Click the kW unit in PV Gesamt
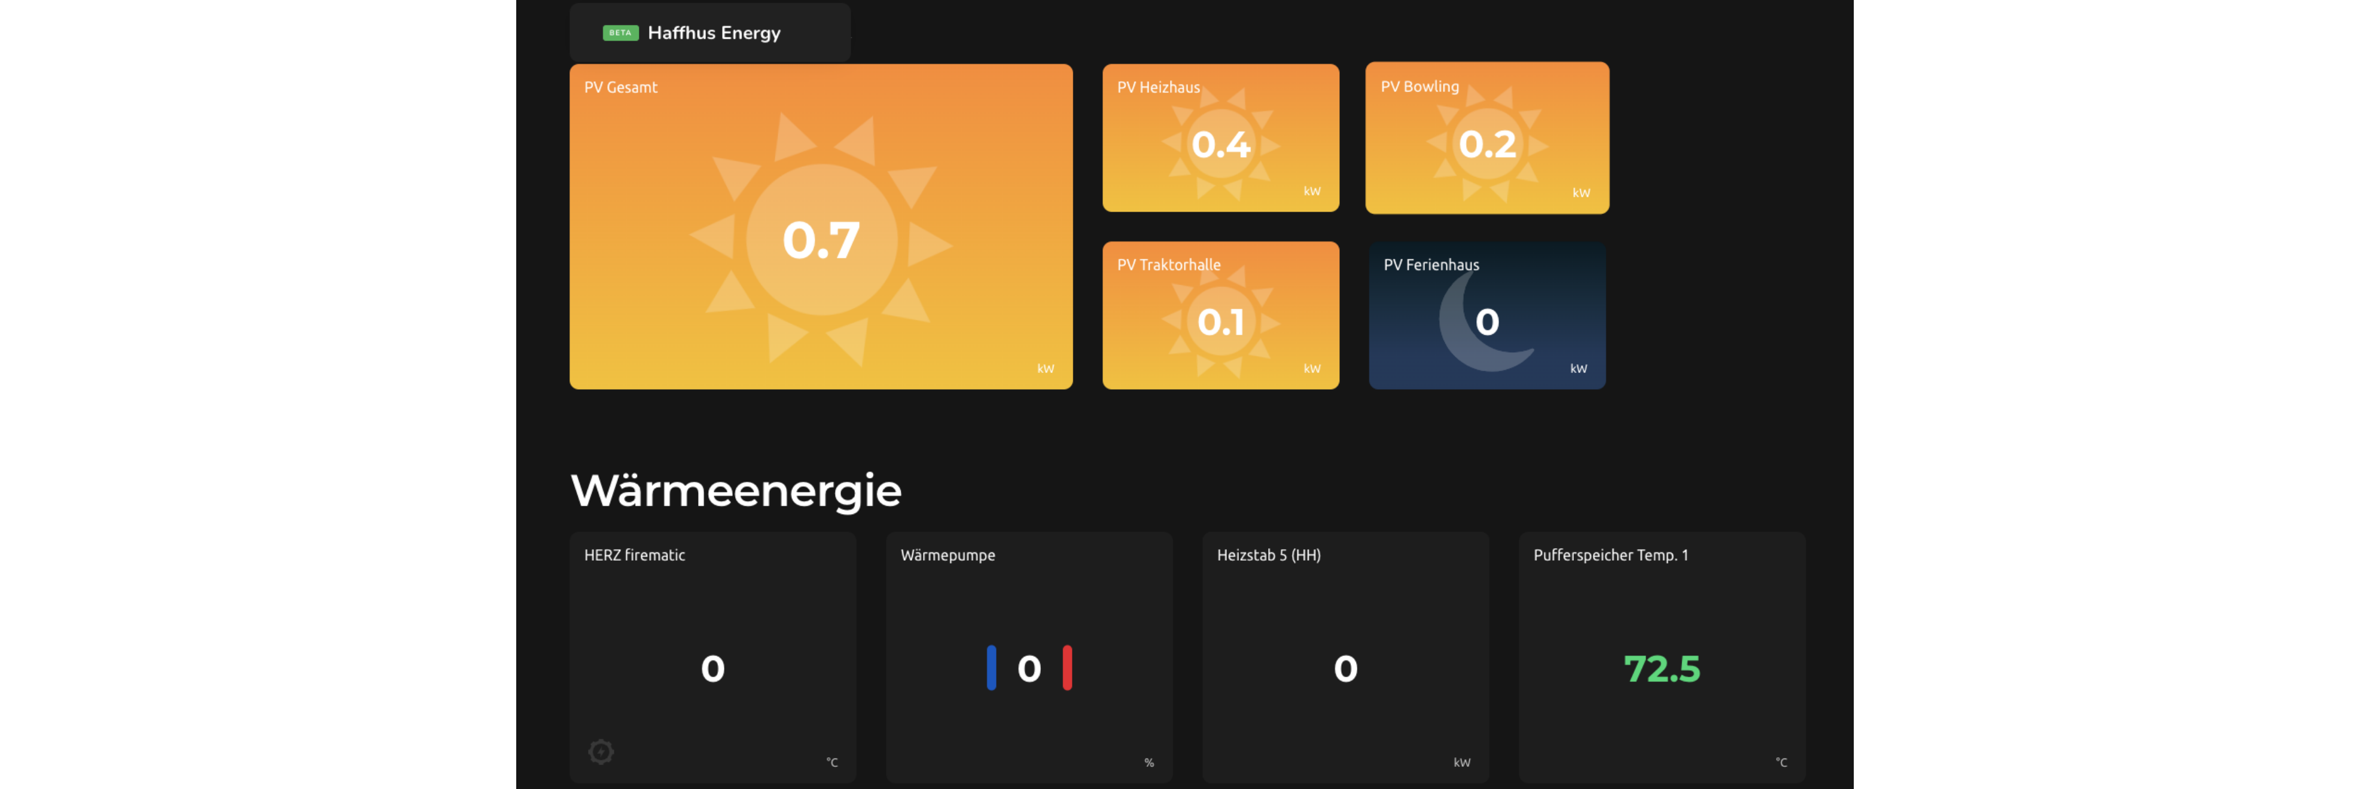 (x=1046, y=369)
